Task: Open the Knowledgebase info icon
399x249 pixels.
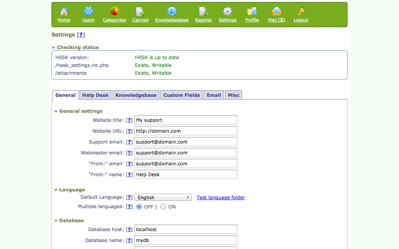Action: [x=172, y=12]
